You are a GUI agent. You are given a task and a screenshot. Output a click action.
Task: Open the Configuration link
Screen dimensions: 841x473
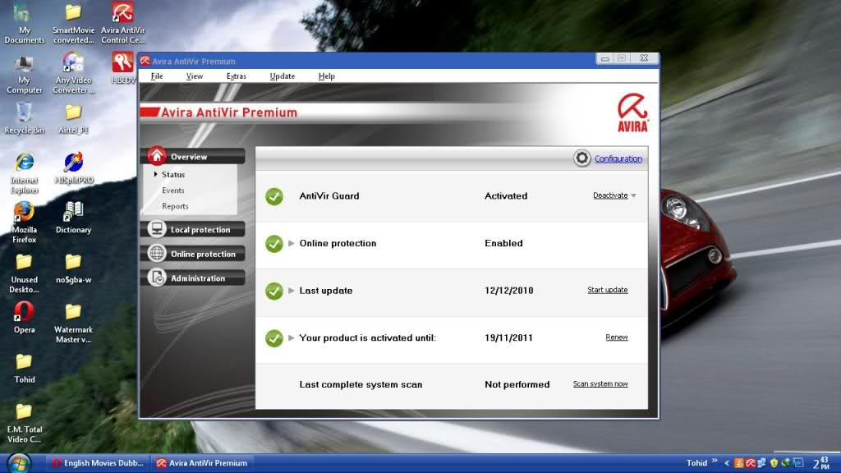tap(618, 158)
